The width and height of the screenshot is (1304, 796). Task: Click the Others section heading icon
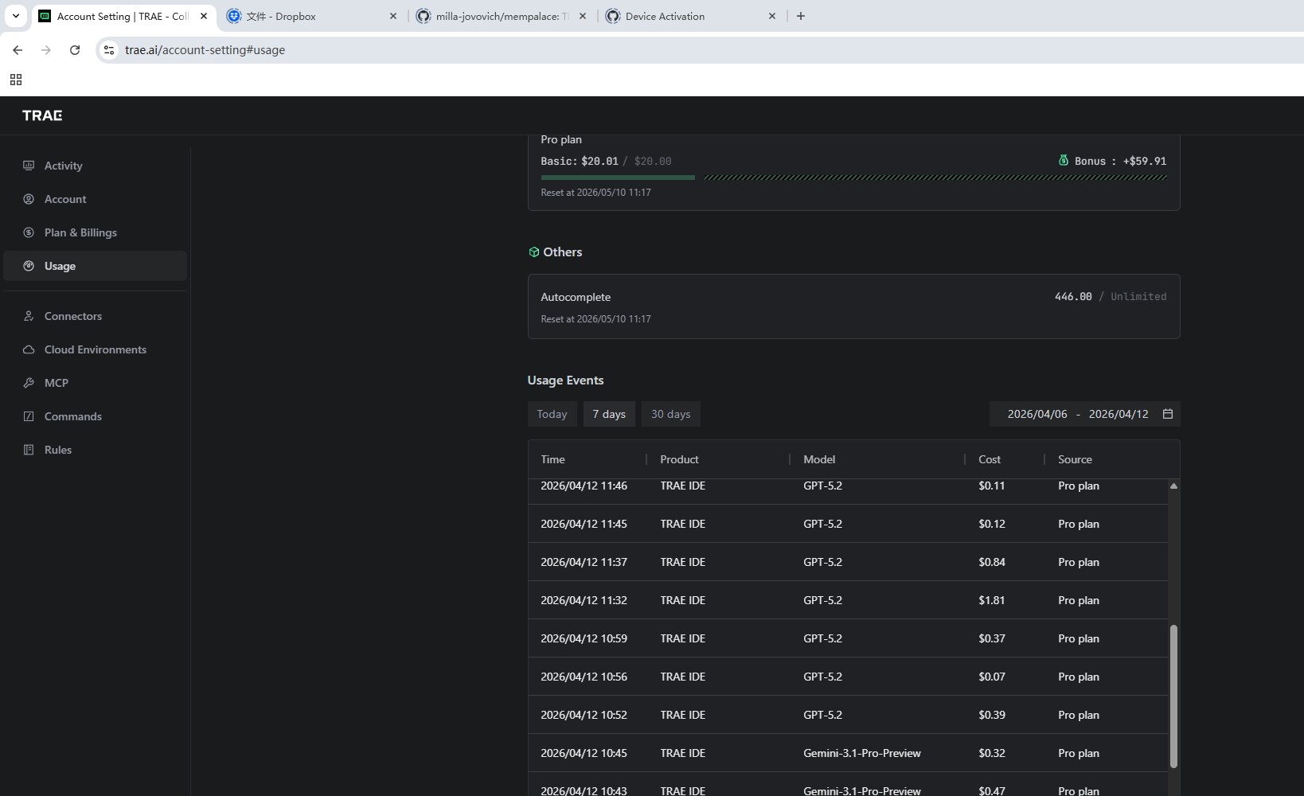pyautogui.click(x=534, y=252)
